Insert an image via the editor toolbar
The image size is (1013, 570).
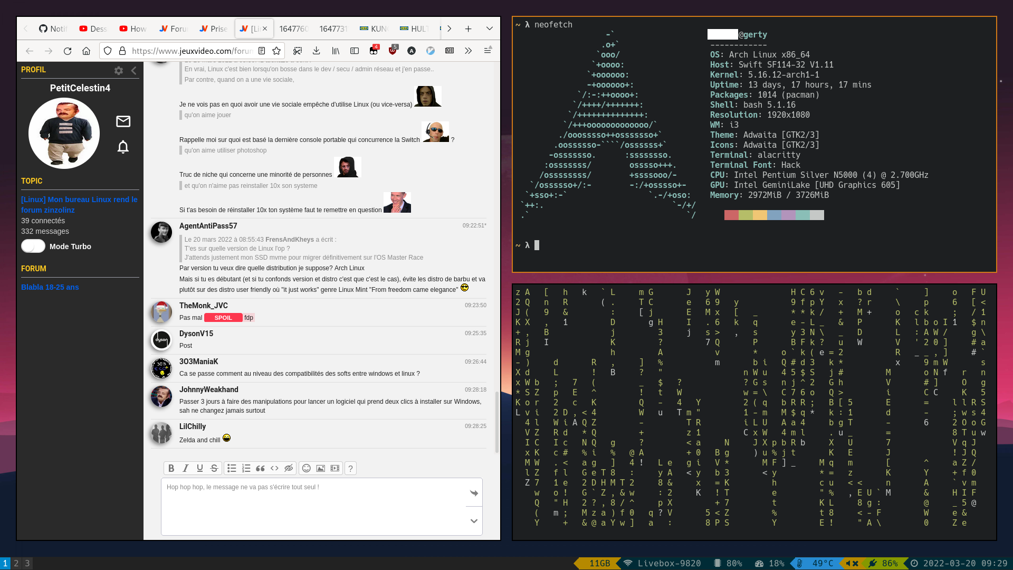click(321, 468)
